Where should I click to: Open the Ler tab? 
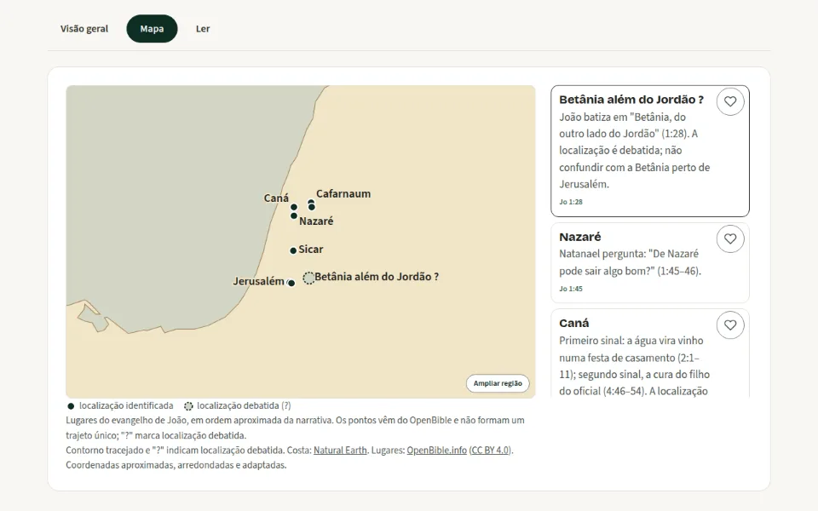pos(203,29)
